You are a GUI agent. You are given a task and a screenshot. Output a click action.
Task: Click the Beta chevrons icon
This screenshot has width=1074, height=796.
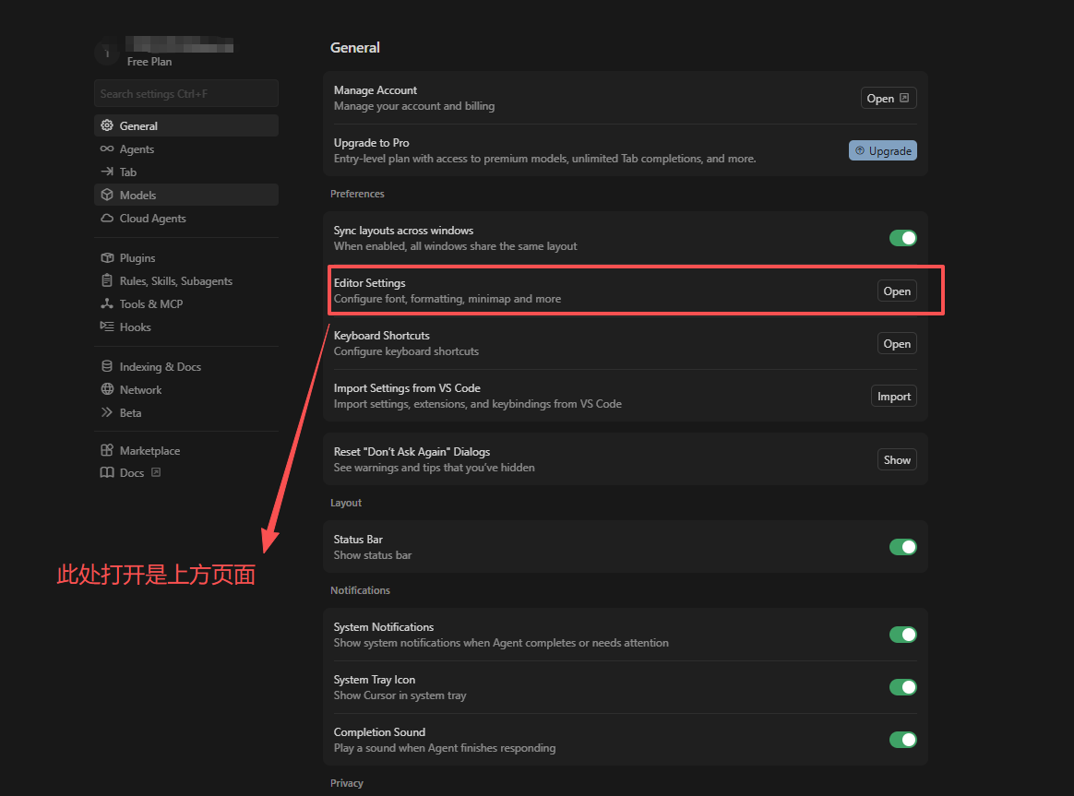tap(107, 412)
